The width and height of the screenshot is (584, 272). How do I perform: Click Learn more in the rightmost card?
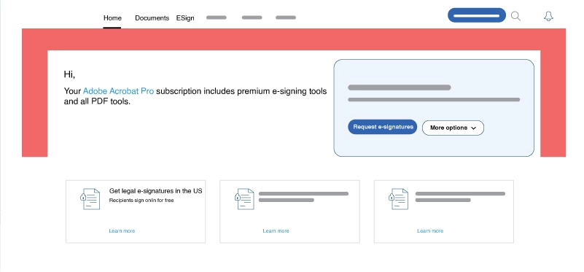[430, 231]
